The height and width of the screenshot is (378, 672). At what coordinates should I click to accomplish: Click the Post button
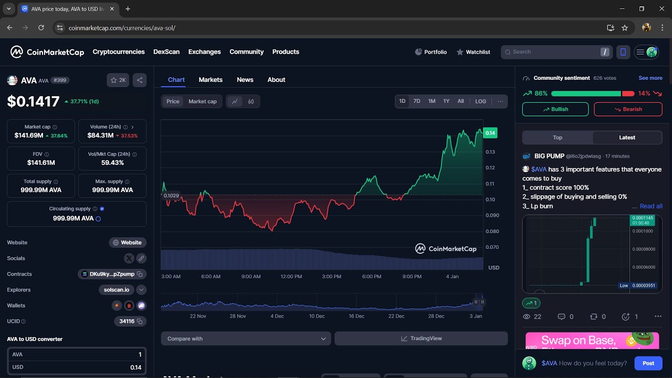(648, 363)
